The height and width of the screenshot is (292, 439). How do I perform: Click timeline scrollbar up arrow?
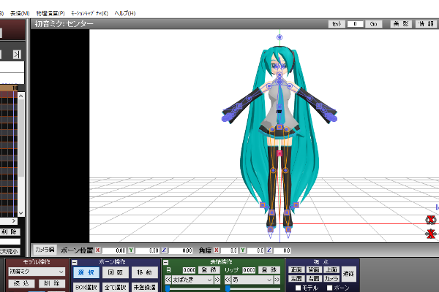pyautogui.click(x=21, y=96)
